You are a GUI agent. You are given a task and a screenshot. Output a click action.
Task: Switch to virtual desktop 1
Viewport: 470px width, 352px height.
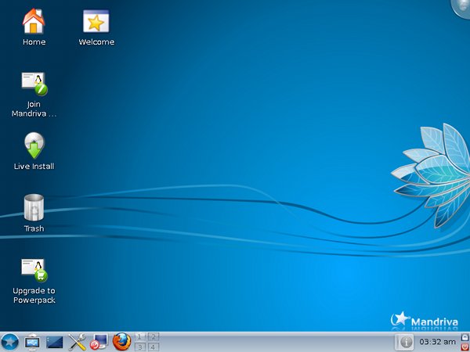[140, 337]
